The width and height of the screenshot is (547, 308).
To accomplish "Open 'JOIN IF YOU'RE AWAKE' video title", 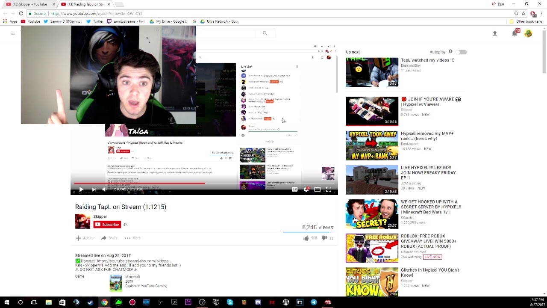I will 431,102.
